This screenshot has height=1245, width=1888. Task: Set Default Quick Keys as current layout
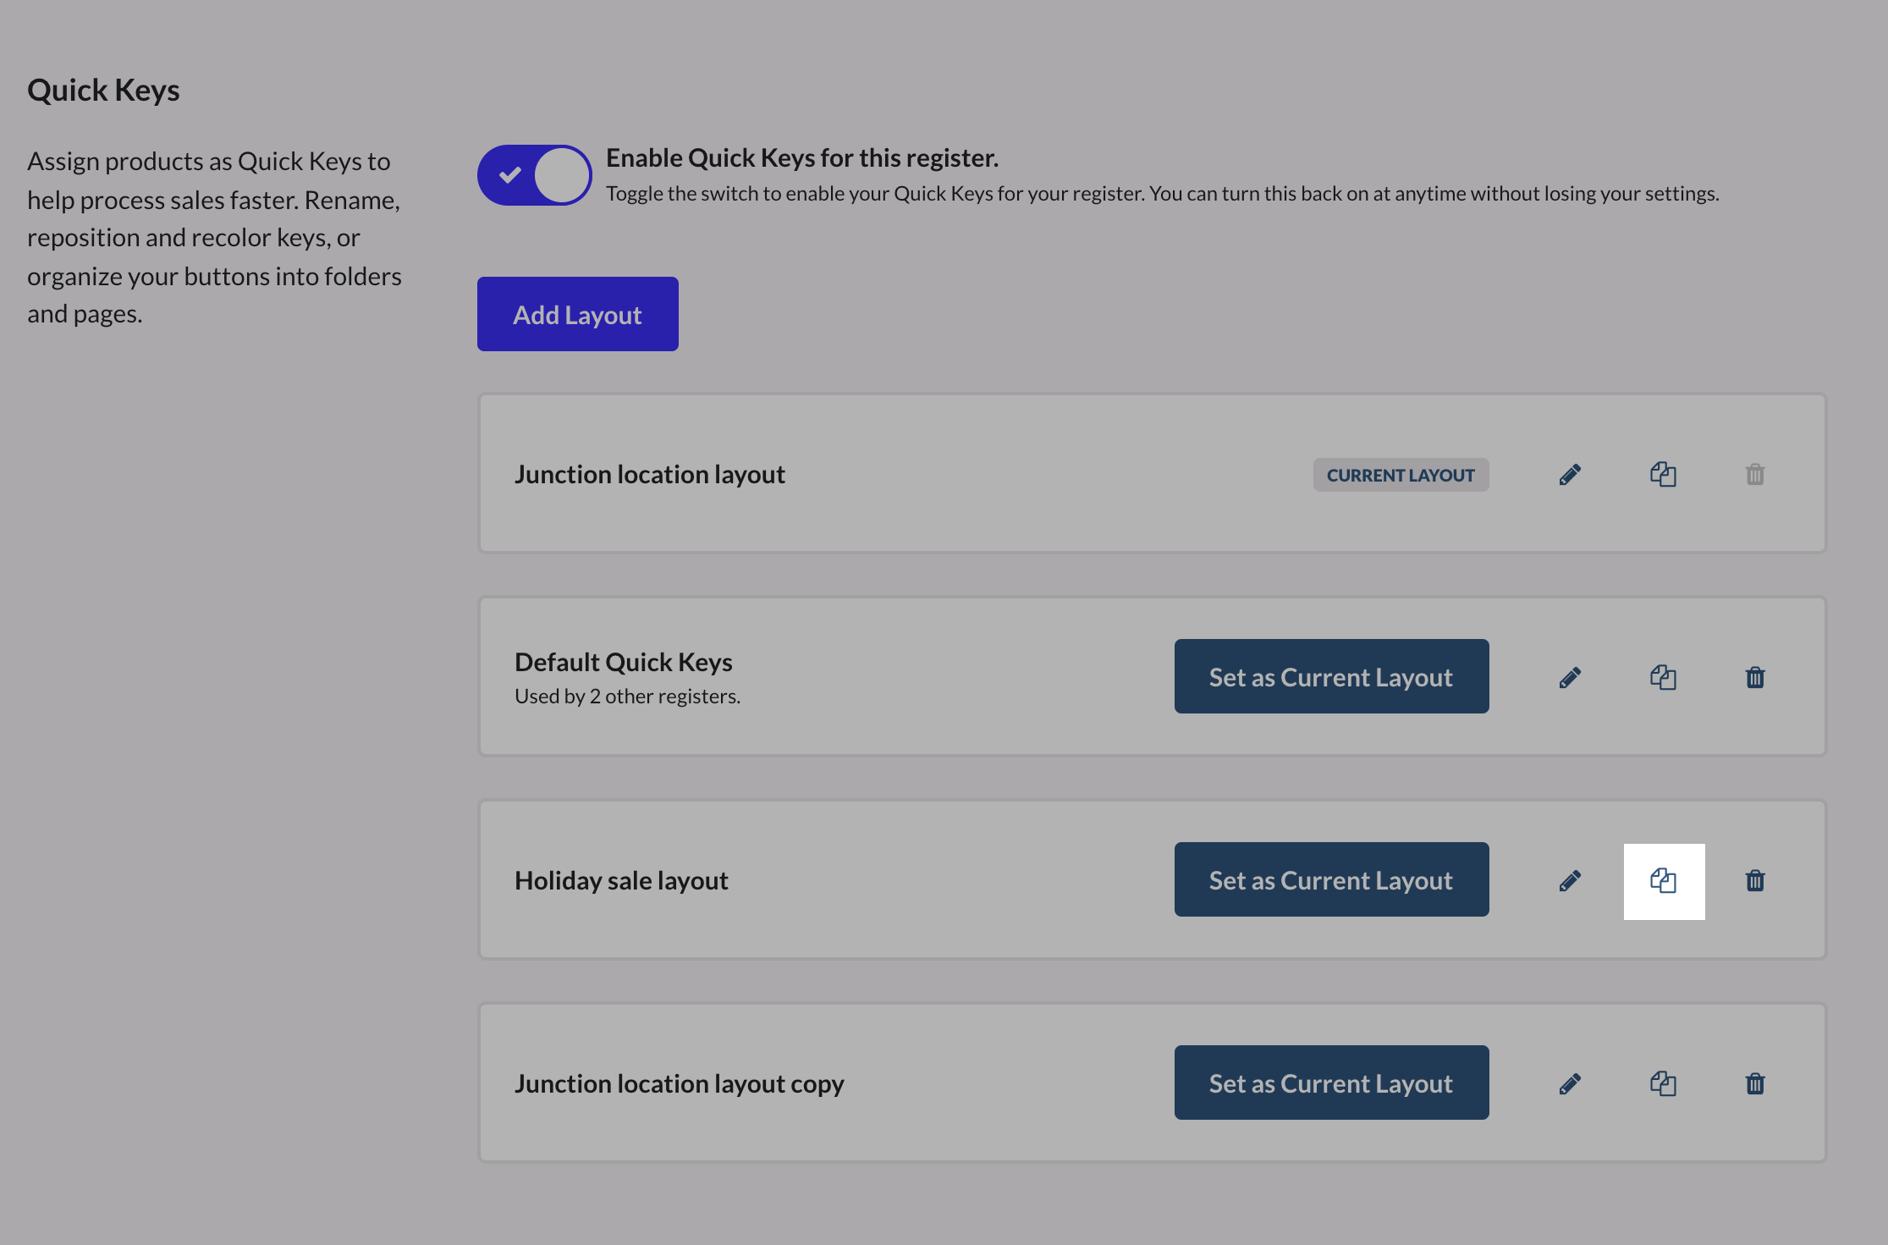tap(1331, 676)
